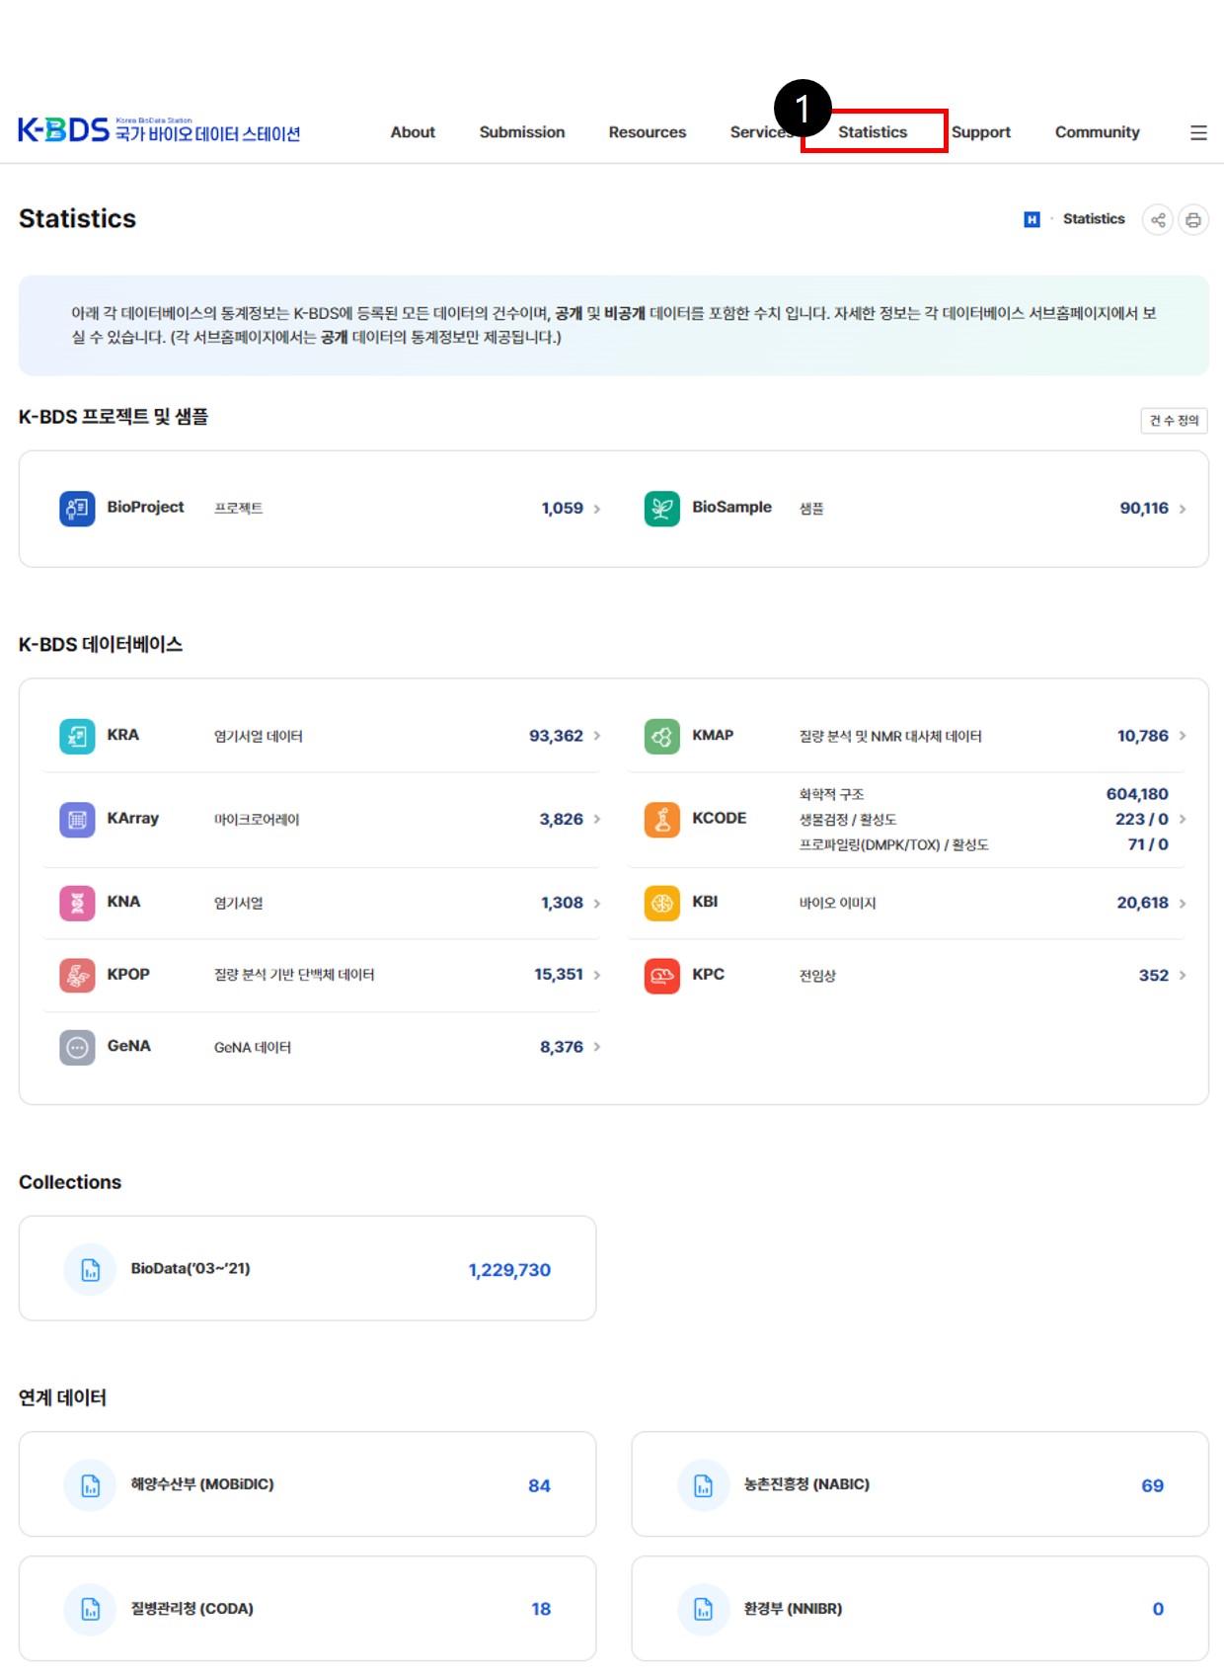Click the KNA database icon
This screenshot has width=1224, height=1674.
(77, 904)
